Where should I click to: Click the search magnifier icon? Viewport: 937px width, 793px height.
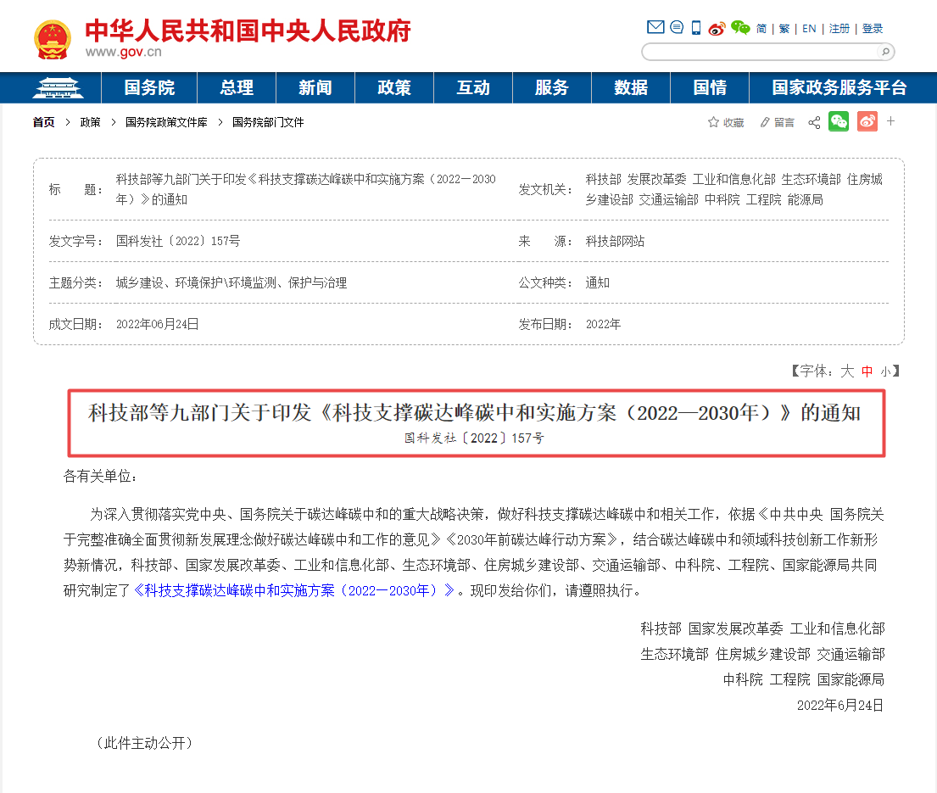pos(884,53)
